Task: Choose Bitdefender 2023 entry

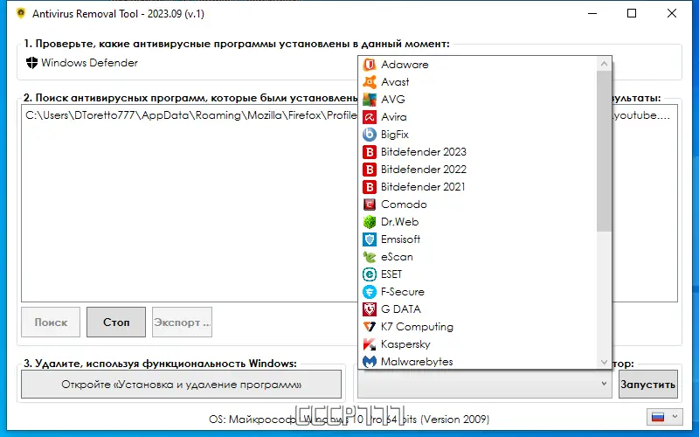Action: 478,152
